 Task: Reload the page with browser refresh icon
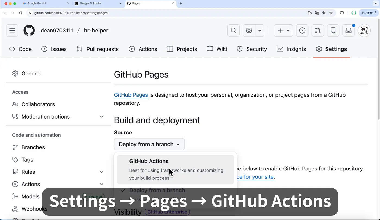pyautogui.click(x=20, y=13)
